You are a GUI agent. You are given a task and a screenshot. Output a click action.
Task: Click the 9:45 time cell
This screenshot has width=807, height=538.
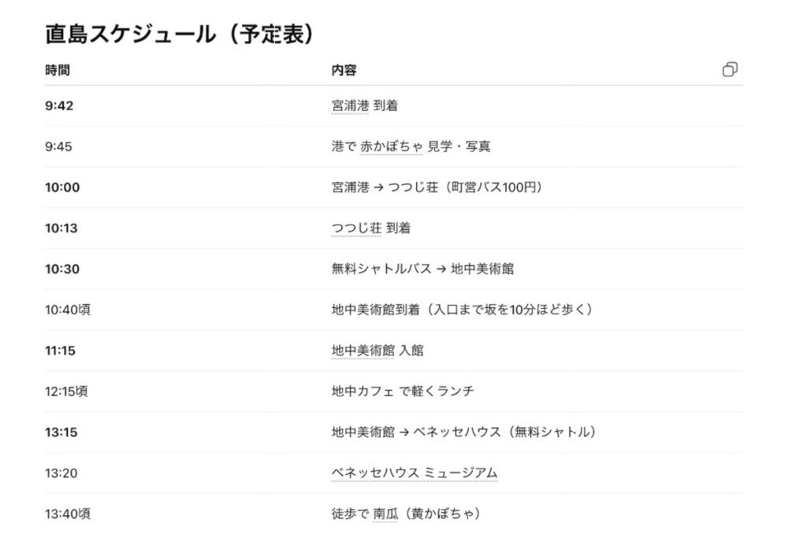(59, 147)
